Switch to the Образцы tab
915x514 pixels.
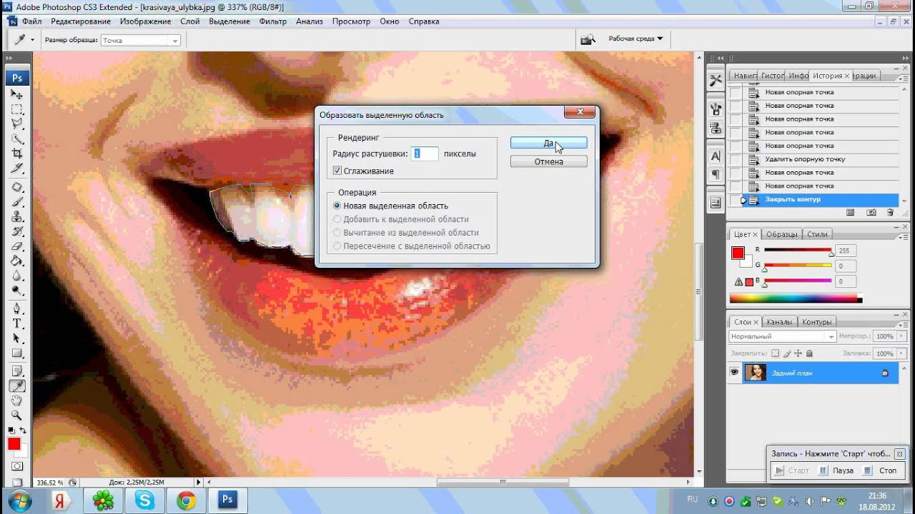point(781,234)
